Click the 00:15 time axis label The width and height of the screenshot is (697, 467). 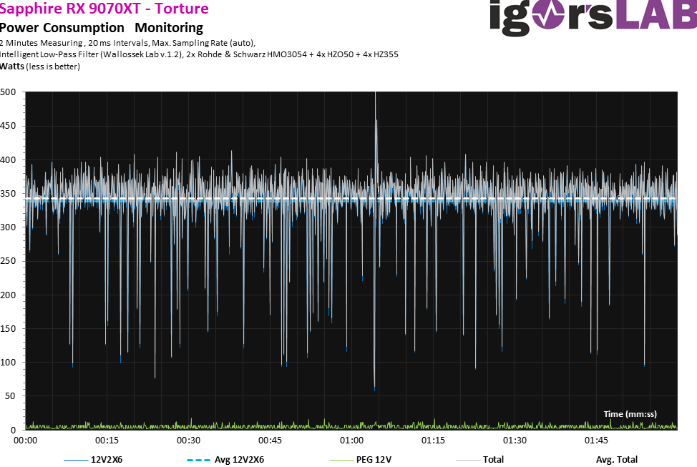point(107,441)
